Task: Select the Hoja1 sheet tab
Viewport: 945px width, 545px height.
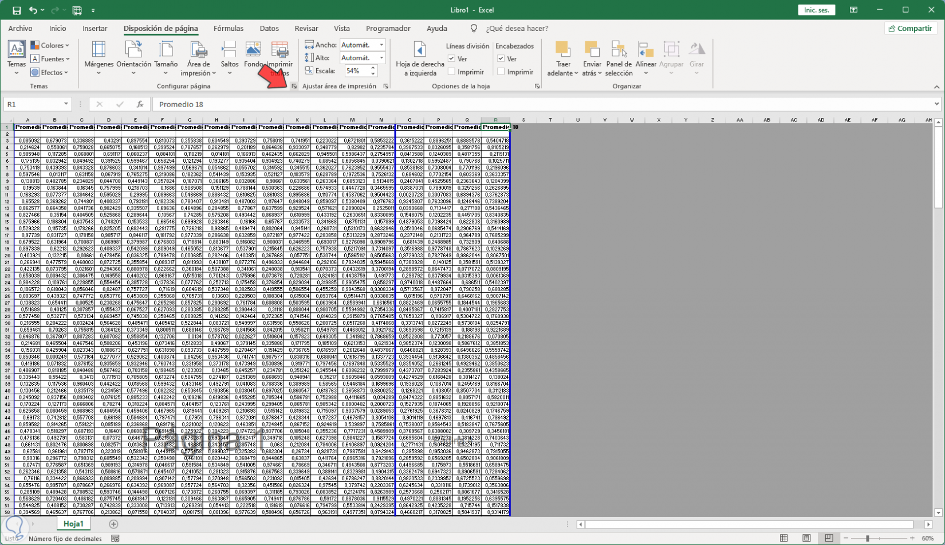Action: pos(73,524)
